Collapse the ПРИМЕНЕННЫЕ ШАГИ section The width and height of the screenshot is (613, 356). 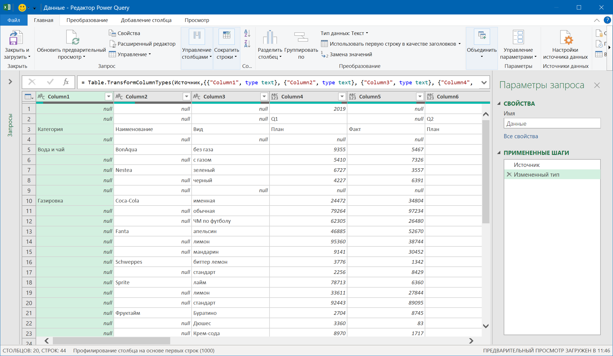(x=499, y=153)
